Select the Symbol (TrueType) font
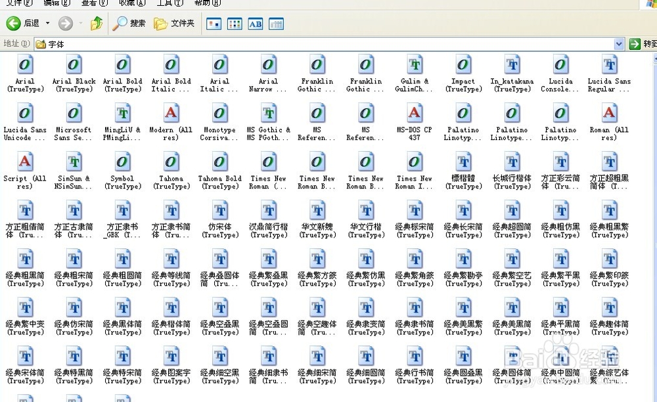The height and width of the screenshot is (402, 657). click(x=122, y=171)
